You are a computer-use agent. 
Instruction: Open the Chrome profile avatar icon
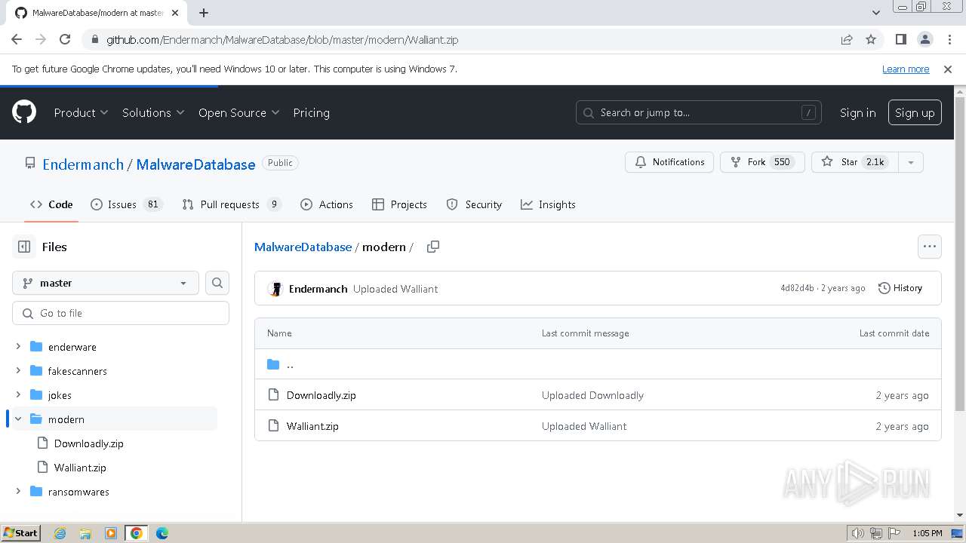point(924,39)
